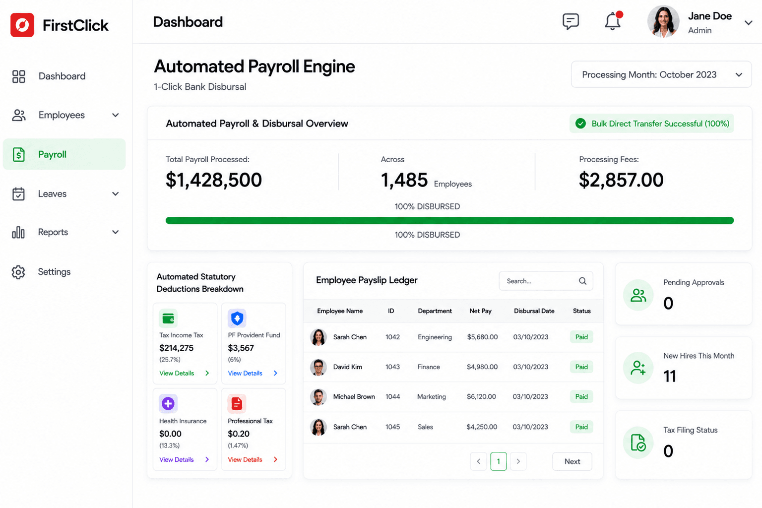This screenshot has width=762, height=508.
Task: Expand the Reports sidebar submenu chevron
Action: pos(116,232)
